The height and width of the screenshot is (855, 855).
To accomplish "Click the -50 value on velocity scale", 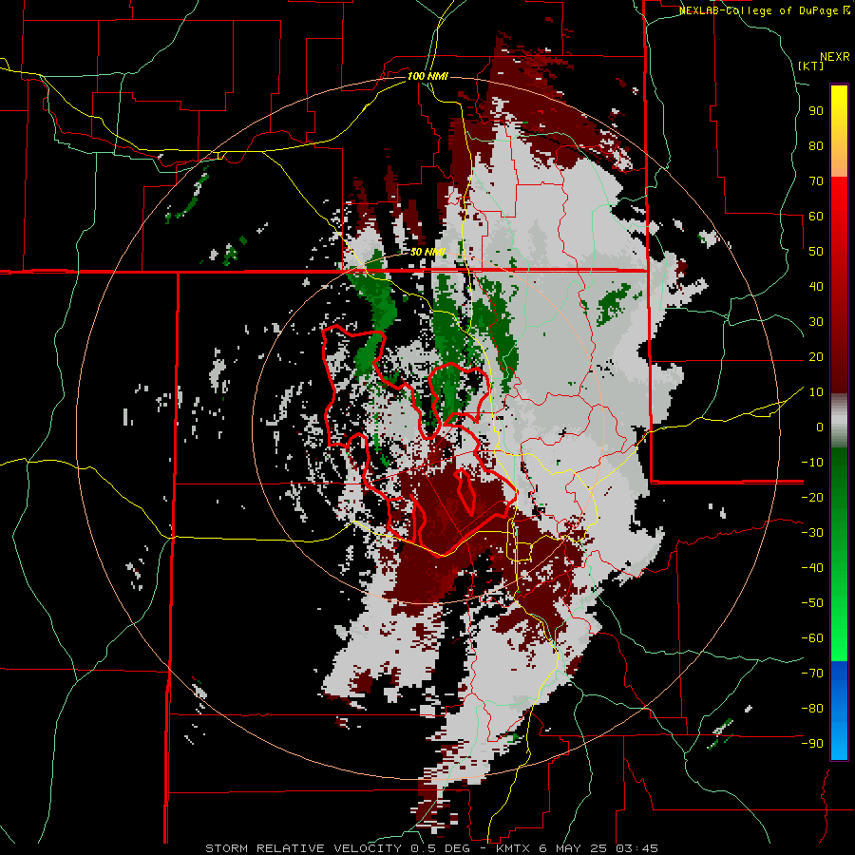I will coord(812,603).
